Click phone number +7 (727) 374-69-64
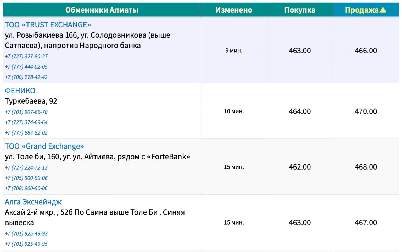 (26, 122)
